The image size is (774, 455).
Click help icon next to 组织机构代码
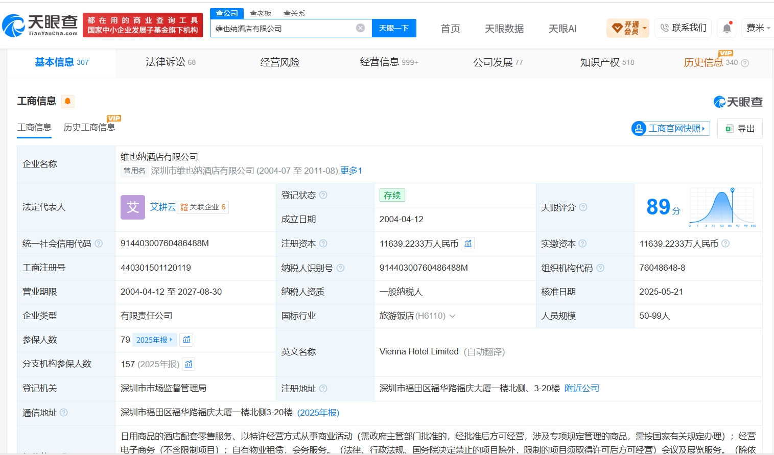coord(600,268)
